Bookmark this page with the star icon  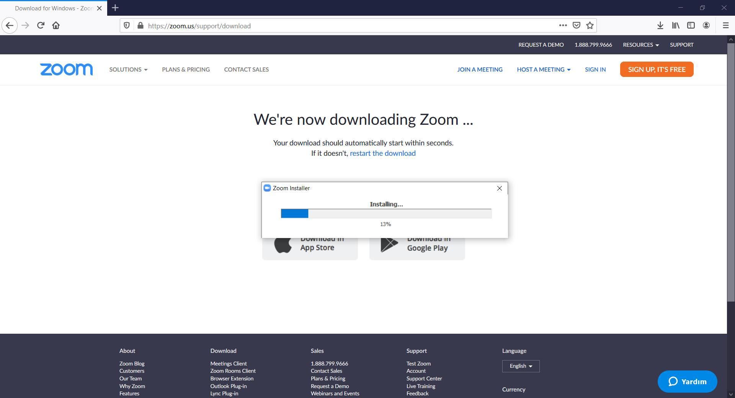coord(590,25)
